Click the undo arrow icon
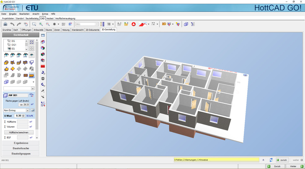Image resolution: width=305 pixels, height=169 pixels. pyautogui.click(x=12, y=25)
